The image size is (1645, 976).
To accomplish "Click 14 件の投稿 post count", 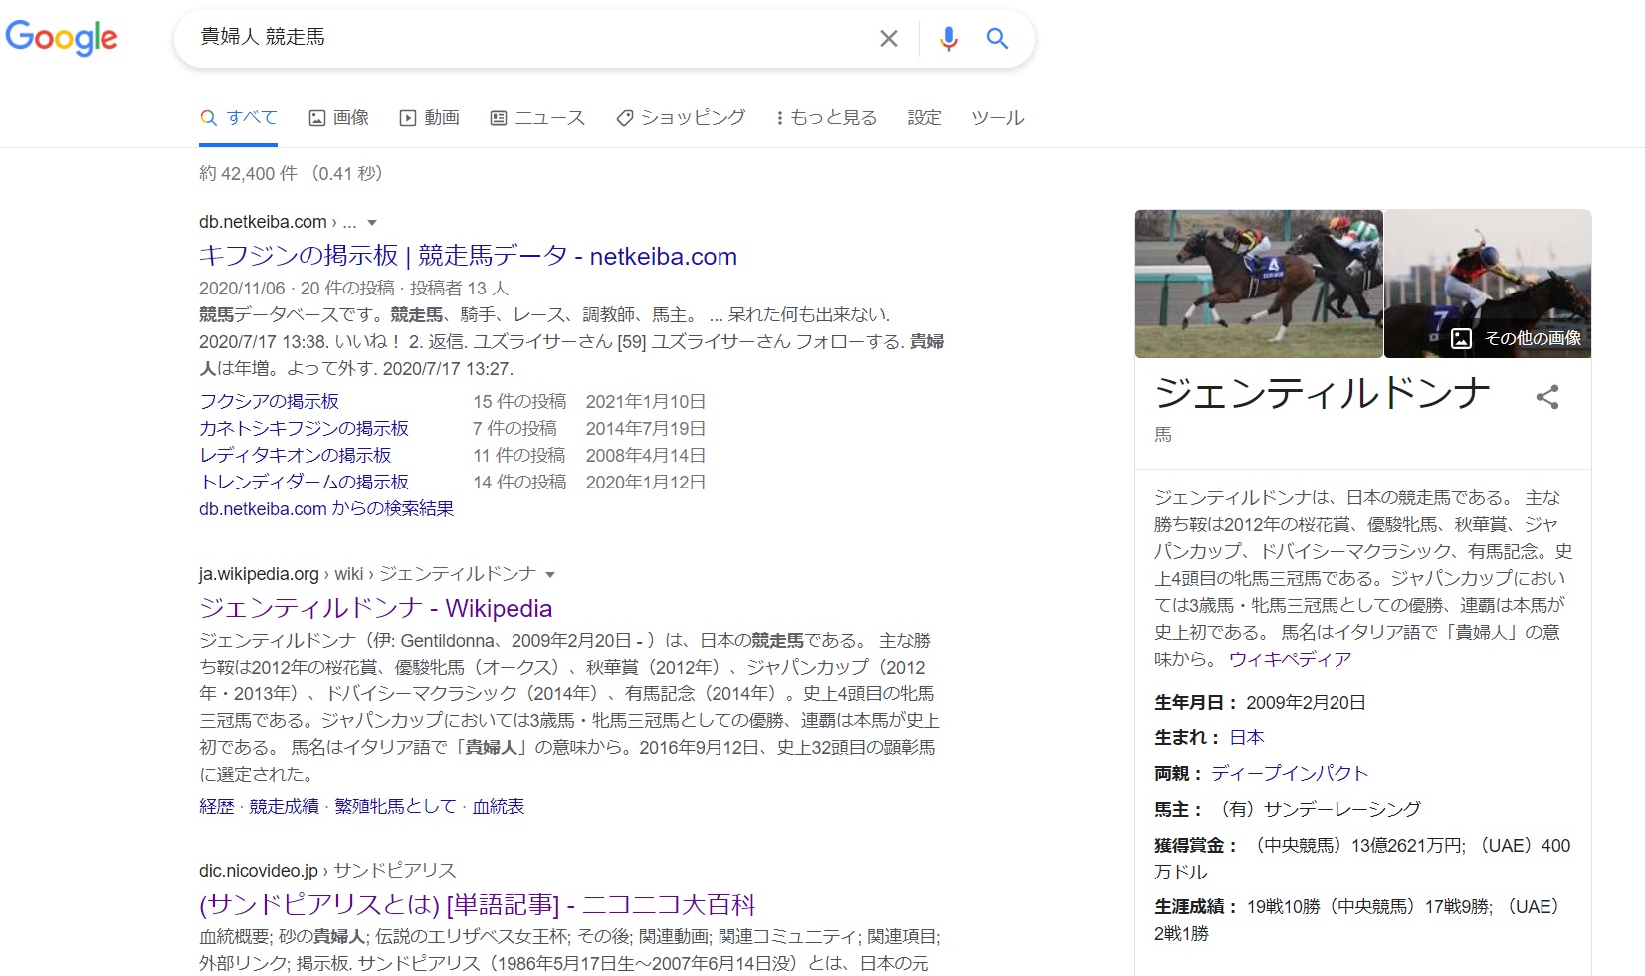I will pos(519,482).
